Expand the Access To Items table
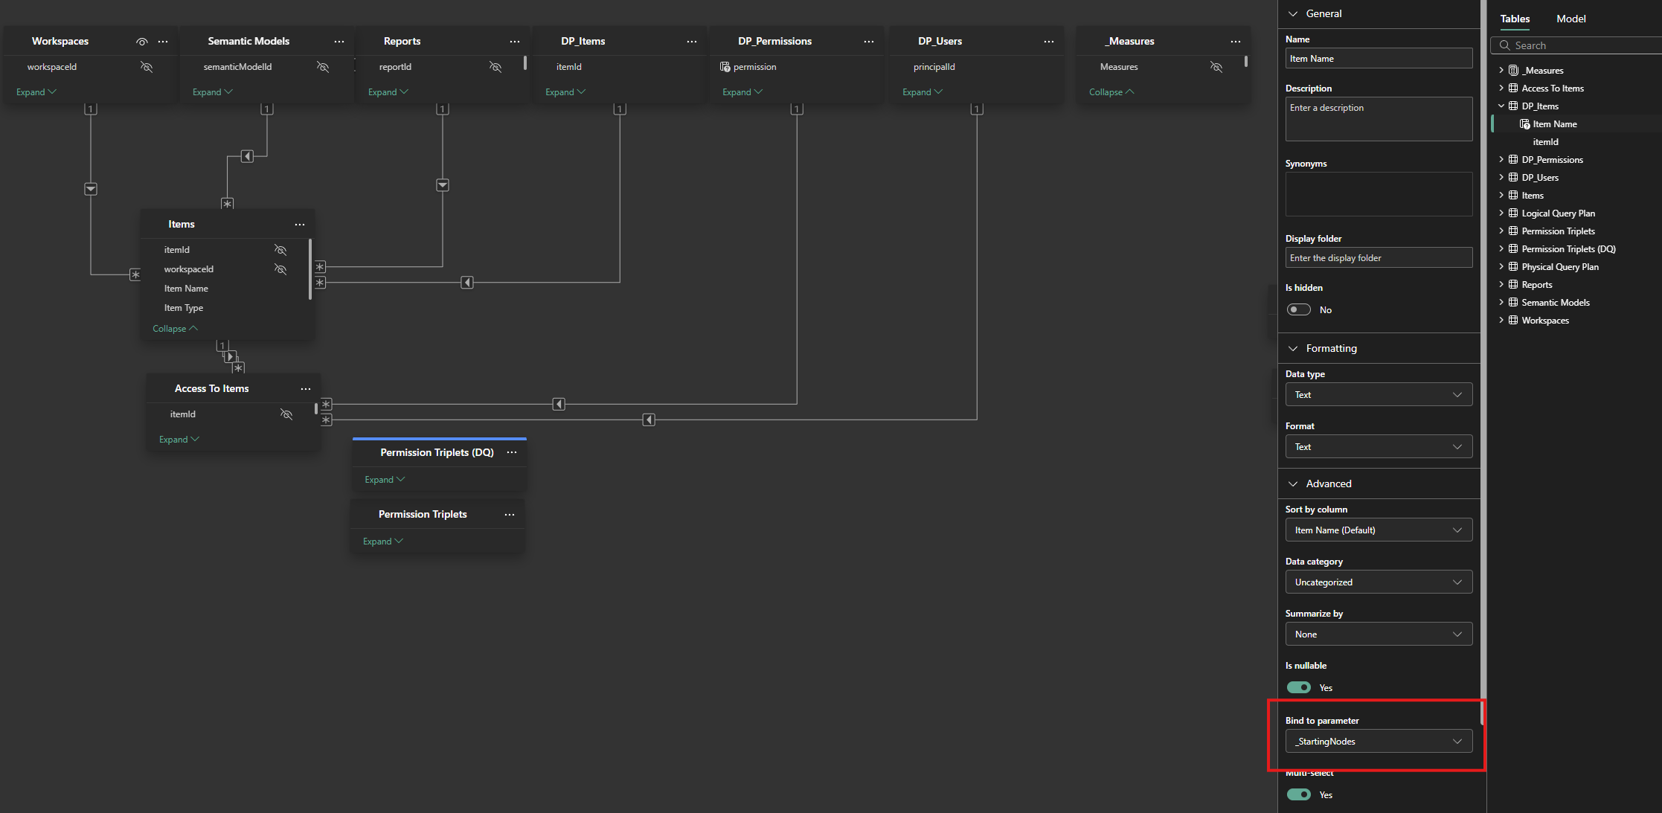The height and width of the screenshot is (813, 1662). click(x=179, y=439)
